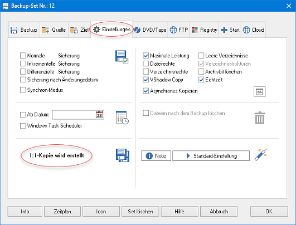Disable the Echtzeit checkbox
This screenshot has height=225, width=296.
201,80
